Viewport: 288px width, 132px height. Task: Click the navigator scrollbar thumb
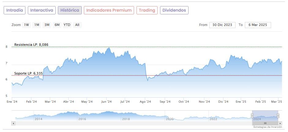[x=265, y=123]
